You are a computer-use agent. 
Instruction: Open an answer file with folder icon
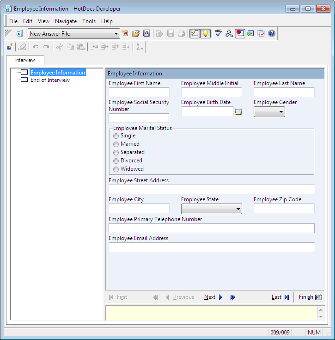[136, 33]
